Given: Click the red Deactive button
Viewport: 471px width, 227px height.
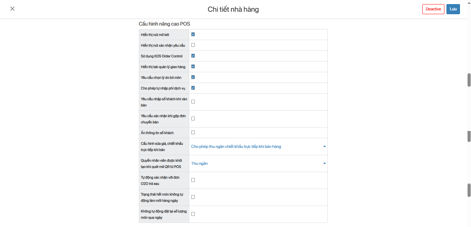Looking at the screenshot, I should pyautogui.click(x=433, y=9).
